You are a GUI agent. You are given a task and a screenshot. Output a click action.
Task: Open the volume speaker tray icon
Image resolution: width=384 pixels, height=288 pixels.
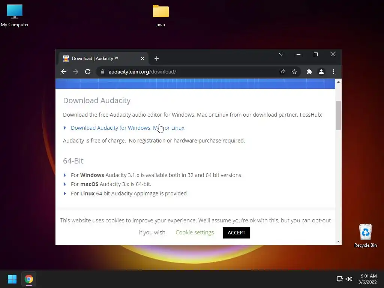tap(349, 279)
